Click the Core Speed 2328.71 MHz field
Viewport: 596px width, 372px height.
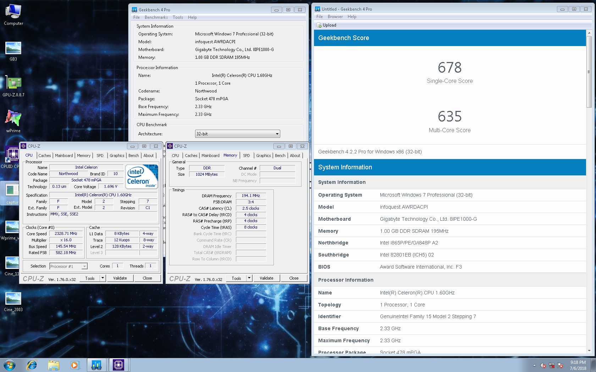tap(66, 234)
